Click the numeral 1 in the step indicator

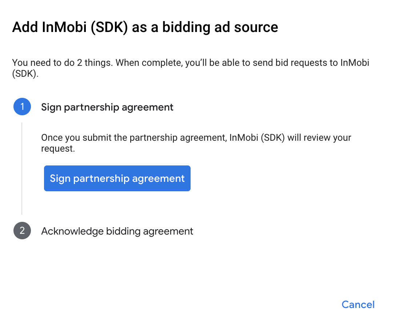coord(22,107)
